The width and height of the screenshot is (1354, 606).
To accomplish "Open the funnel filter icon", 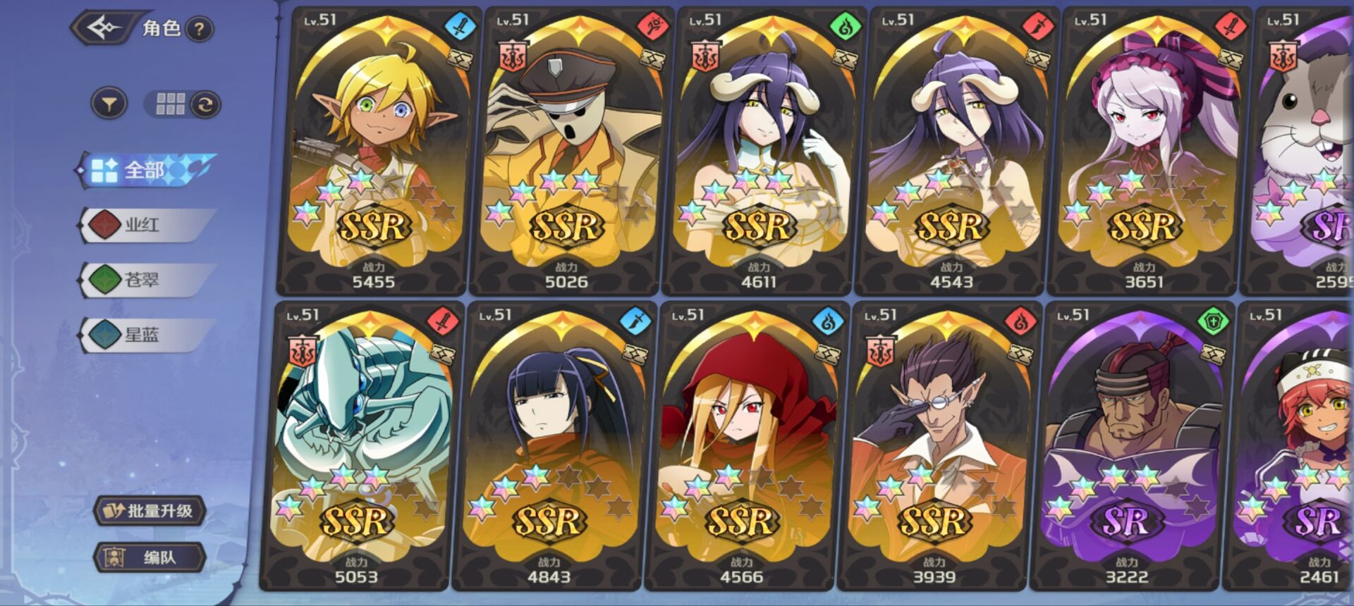I will [109, 104].
